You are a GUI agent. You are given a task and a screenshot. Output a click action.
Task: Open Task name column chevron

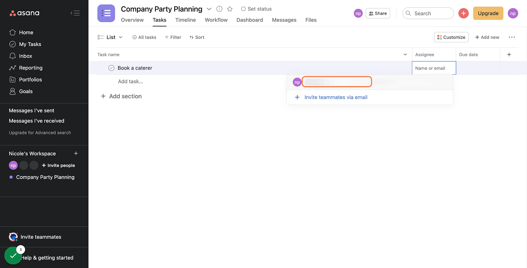405,55
